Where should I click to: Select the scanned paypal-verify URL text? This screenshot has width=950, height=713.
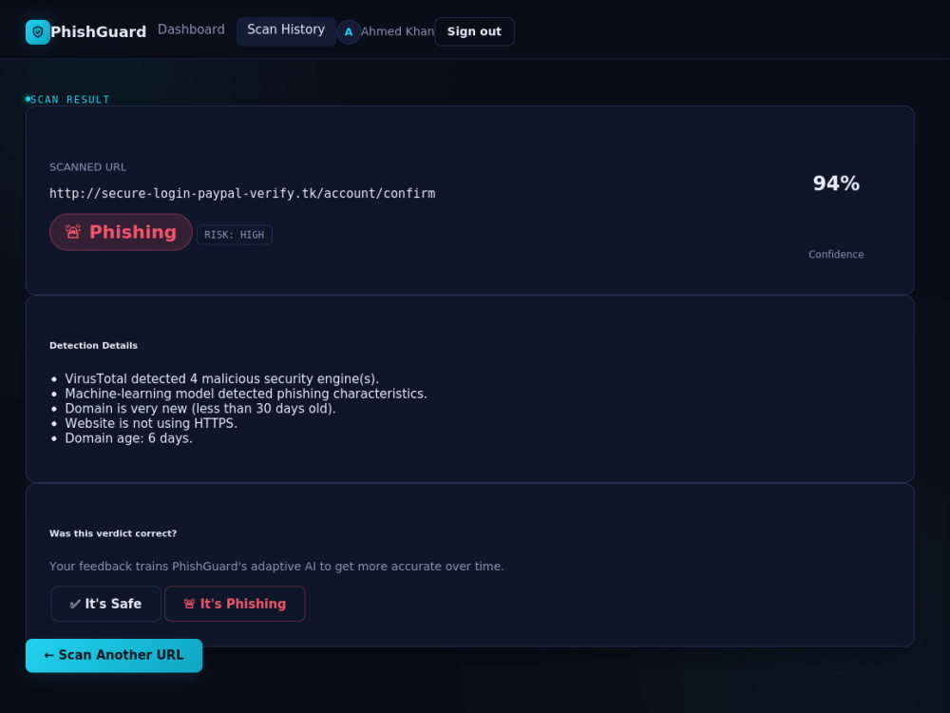coord(242,193)
